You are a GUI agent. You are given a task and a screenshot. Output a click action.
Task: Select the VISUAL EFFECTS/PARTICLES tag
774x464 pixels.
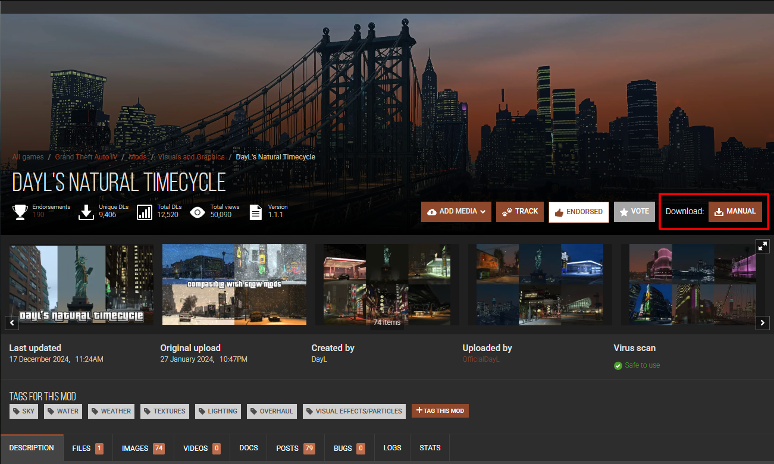[x=354, y=411]
